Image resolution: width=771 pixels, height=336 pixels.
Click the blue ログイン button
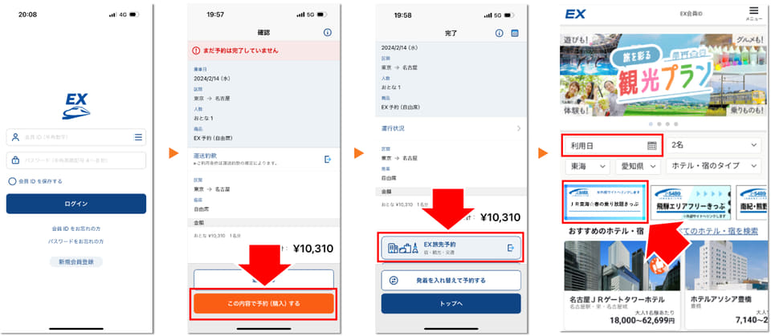point(76,204)
